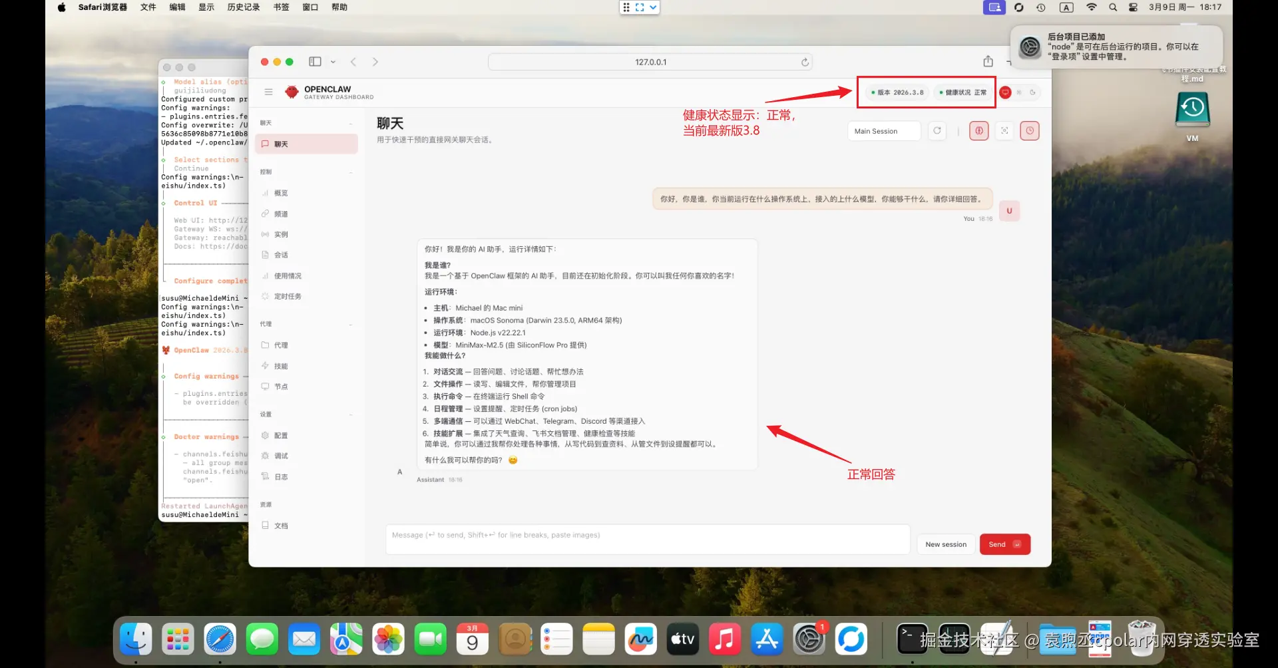Click the hamburger menu to collapse sidebar
The image size is (1278, 668).
(x=268, y=92)
